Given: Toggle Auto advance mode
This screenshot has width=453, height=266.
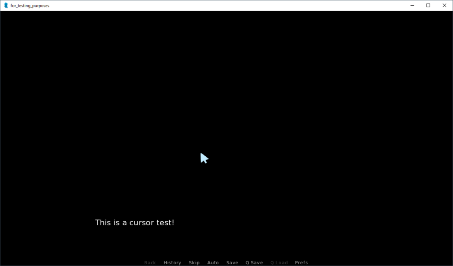Looking at the screenshot, I should [213, 262].
